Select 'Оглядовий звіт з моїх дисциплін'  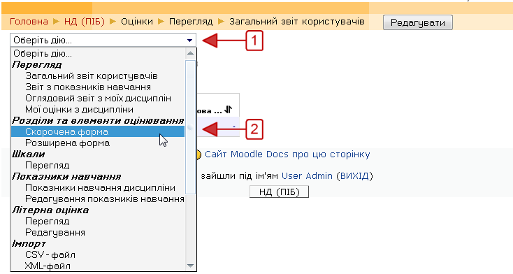click(98, 99)
